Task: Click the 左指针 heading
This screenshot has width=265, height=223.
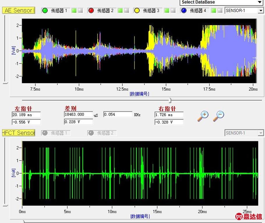Action: tap(23, 109)
